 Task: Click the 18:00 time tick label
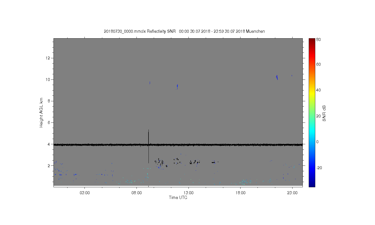(240, 193)
